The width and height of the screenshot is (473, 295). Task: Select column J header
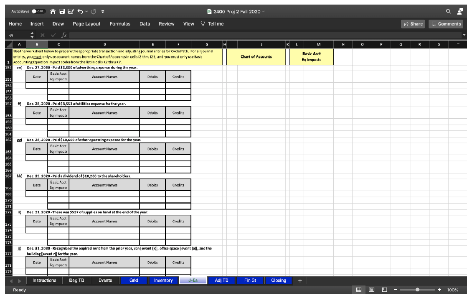261,44
